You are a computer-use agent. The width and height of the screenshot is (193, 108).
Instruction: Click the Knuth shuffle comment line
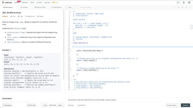79,19
